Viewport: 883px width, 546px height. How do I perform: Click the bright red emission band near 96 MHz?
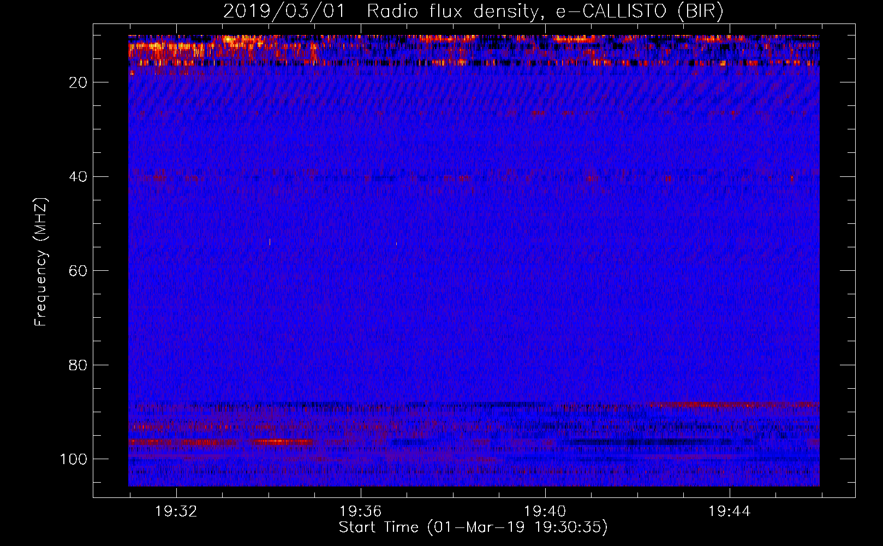[x=221, y=441]
